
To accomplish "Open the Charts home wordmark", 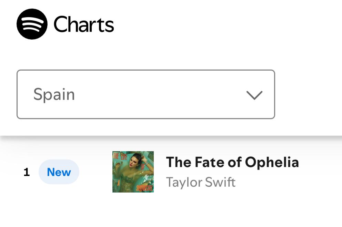I will 84,24.
